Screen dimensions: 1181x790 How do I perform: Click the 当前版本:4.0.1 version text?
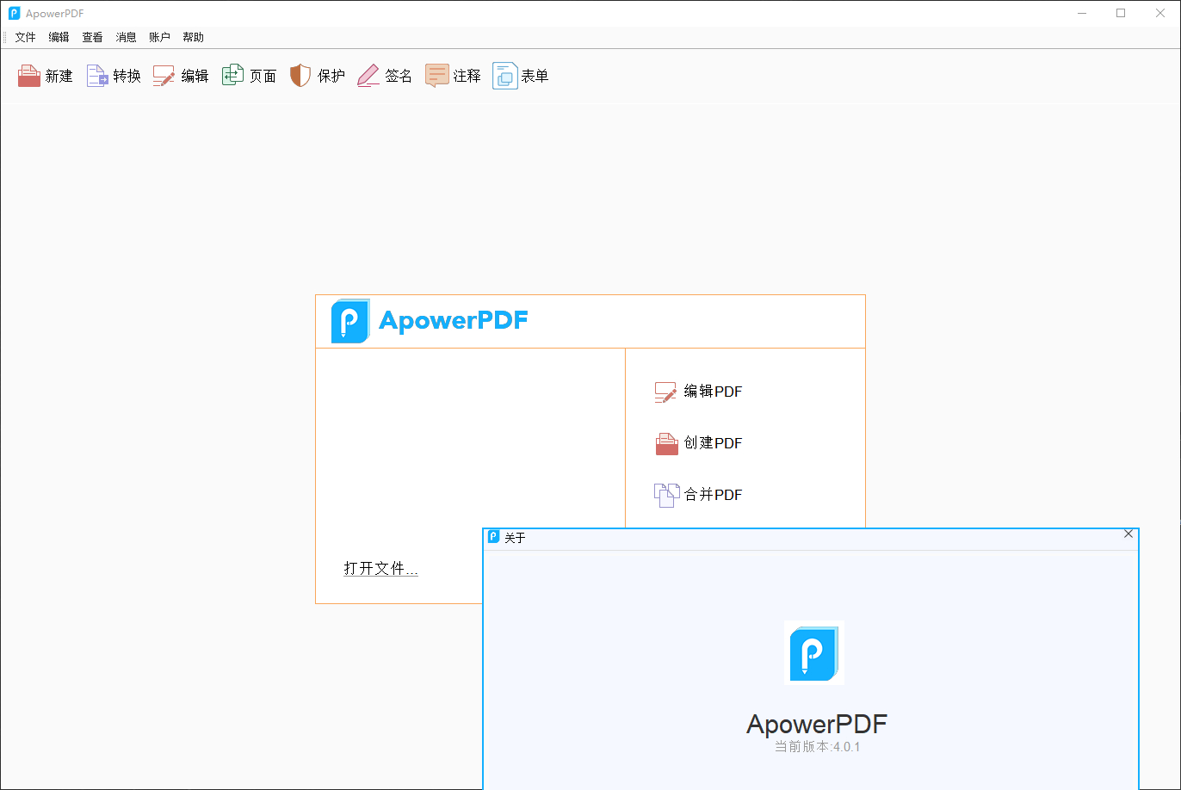[817, 747]
